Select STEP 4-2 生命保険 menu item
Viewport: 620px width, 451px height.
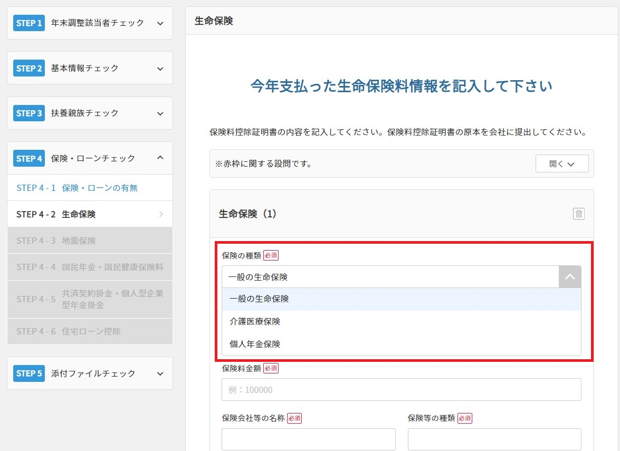[90, 214]
